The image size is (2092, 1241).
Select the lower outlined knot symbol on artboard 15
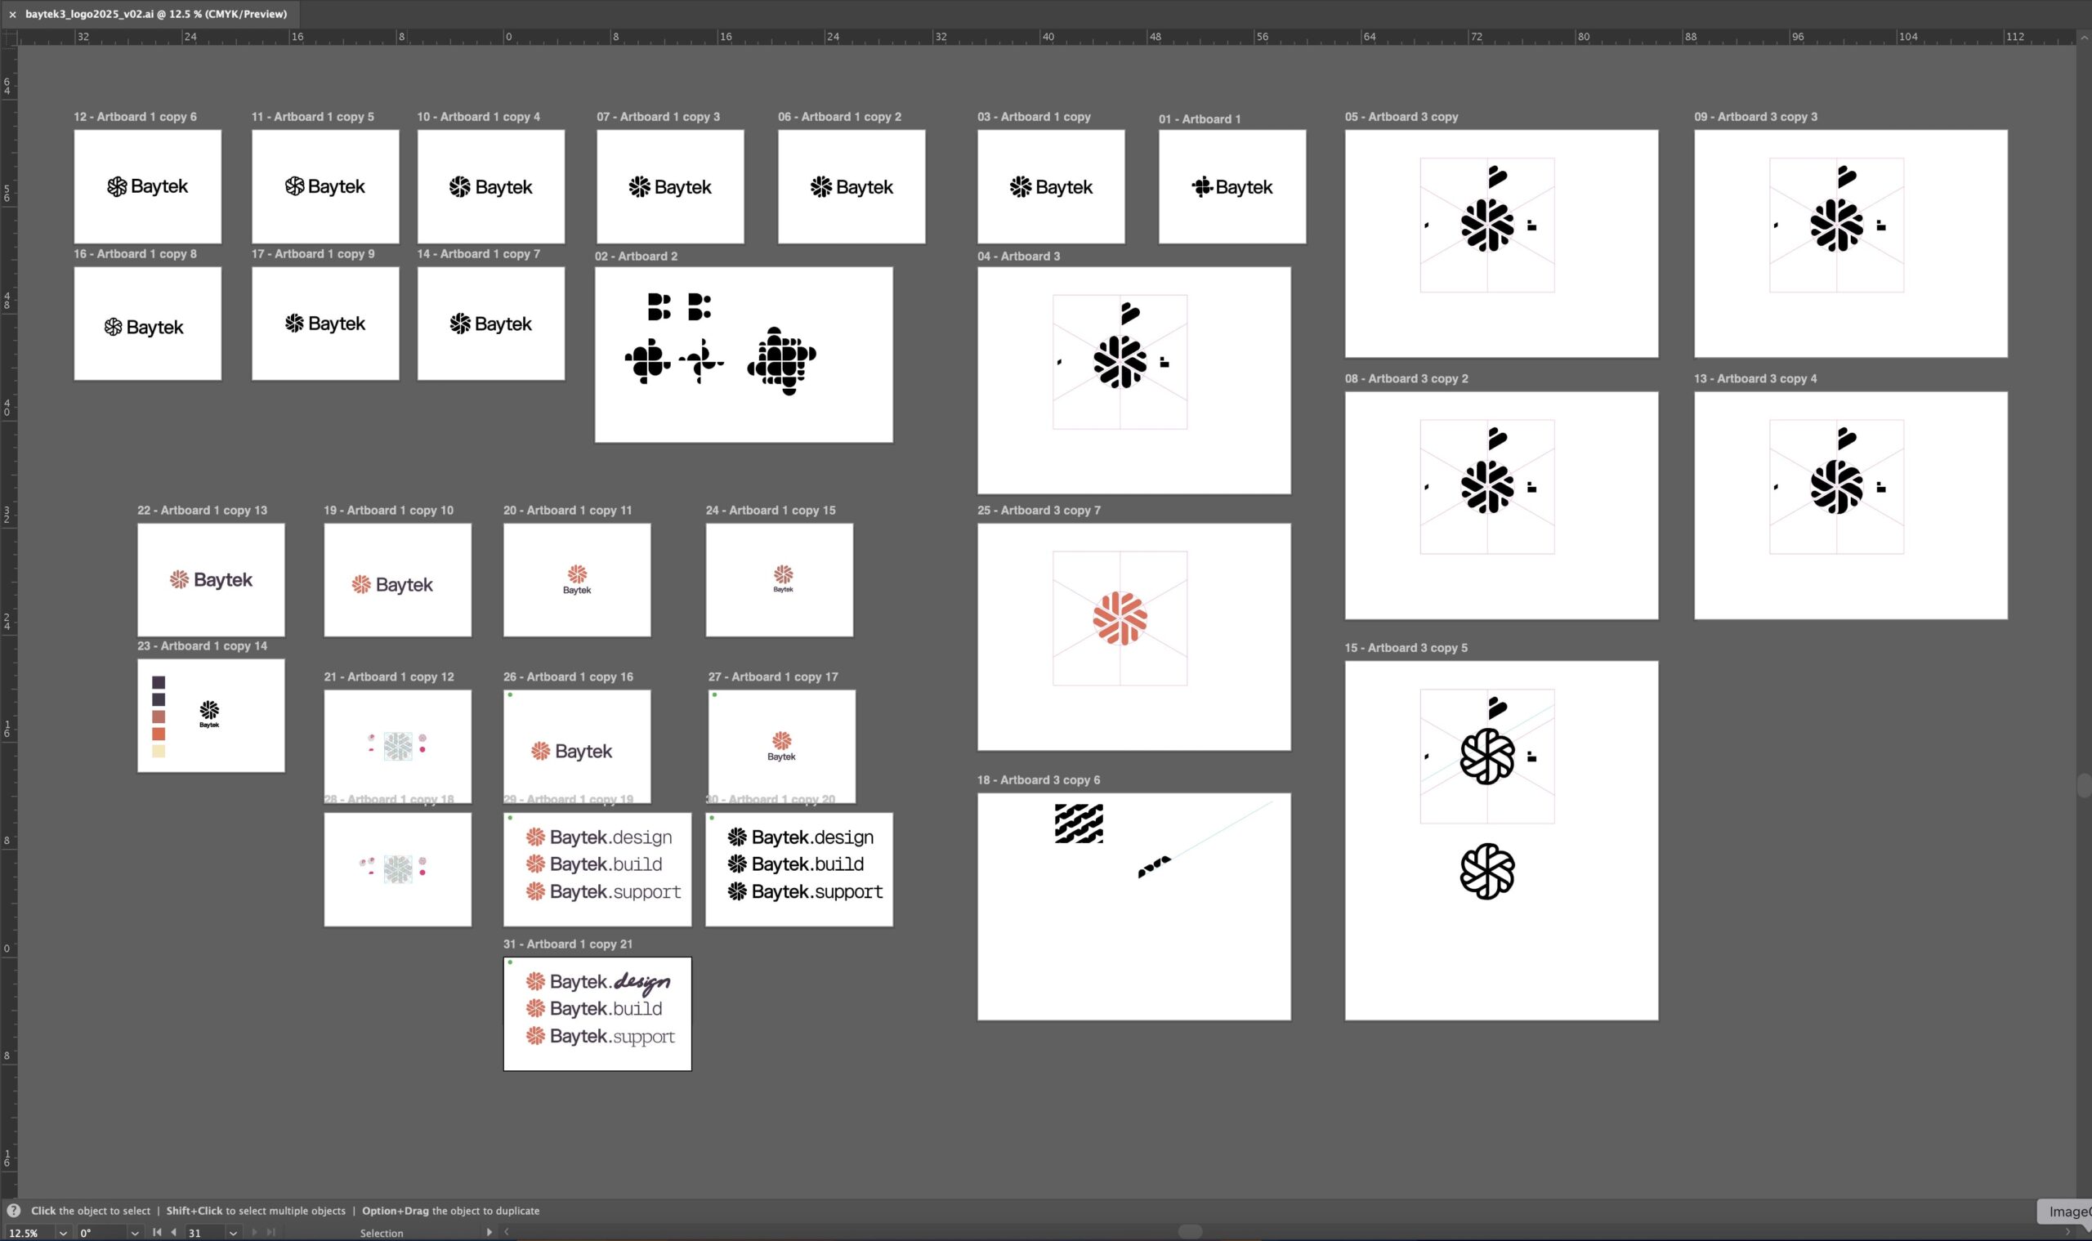1486,872
